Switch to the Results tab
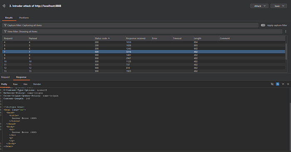Viewport: 291px width, 152px height. pyautogui.click(x=9, y=18)
